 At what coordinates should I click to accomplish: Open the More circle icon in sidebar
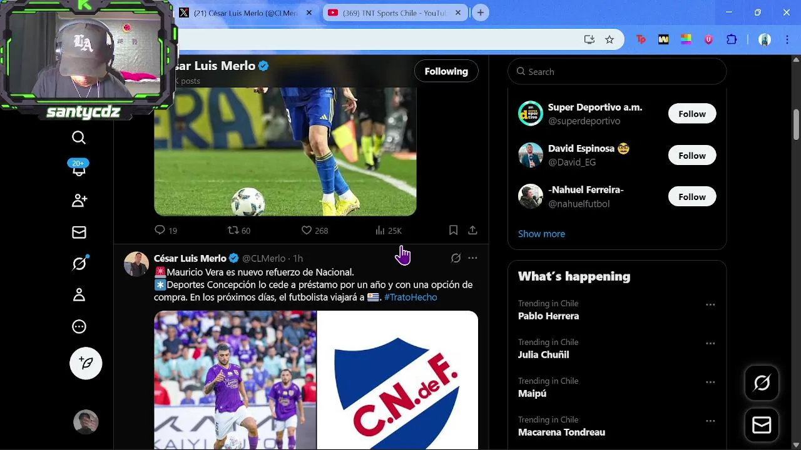pos(79,326)
